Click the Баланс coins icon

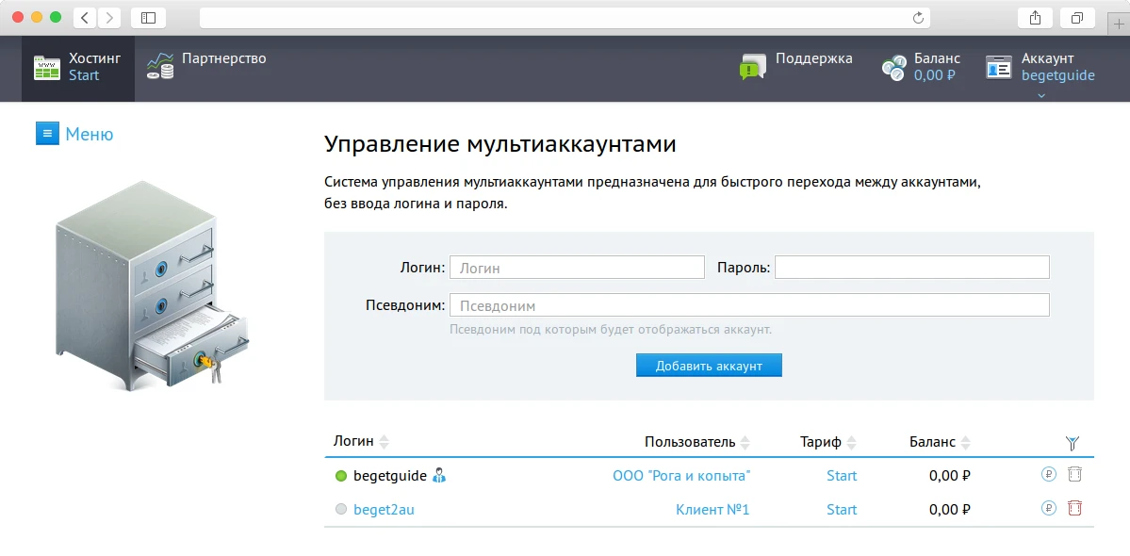click(893, 66)
